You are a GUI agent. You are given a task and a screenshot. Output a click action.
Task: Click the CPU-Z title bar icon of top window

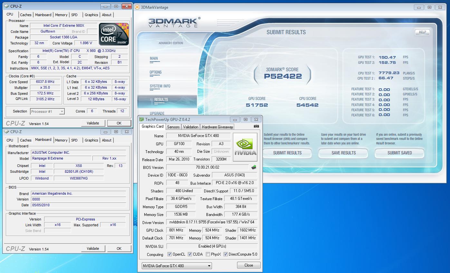click(x=6, y=6)
